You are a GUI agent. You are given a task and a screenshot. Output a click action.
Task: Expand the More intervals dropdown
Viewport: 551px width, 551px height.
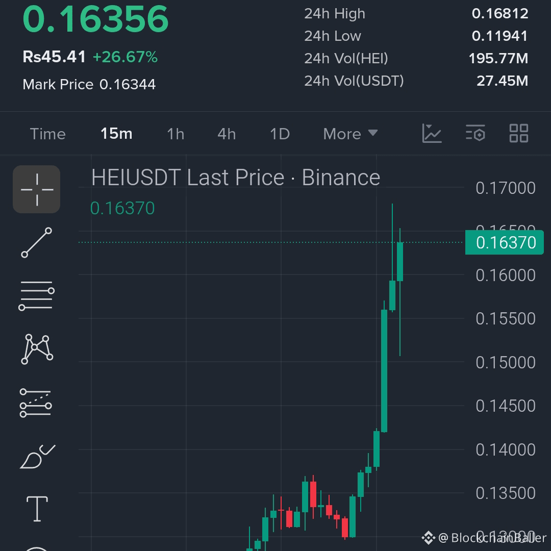click(x=350, y=134)
